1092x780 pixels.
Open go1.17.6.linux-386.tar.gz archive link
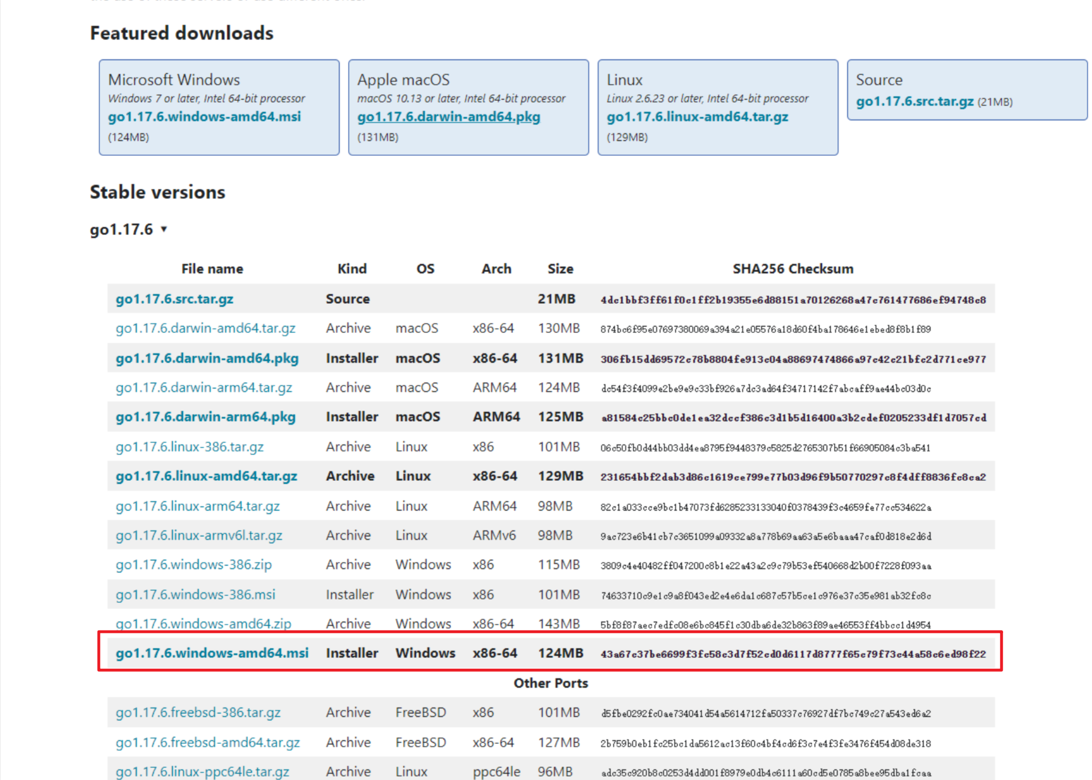[189, 447]
